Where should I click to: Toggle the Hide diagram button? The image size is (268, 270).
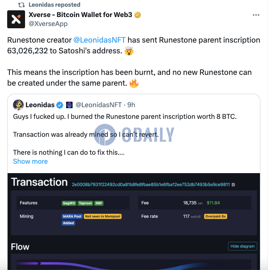(242, 246)
